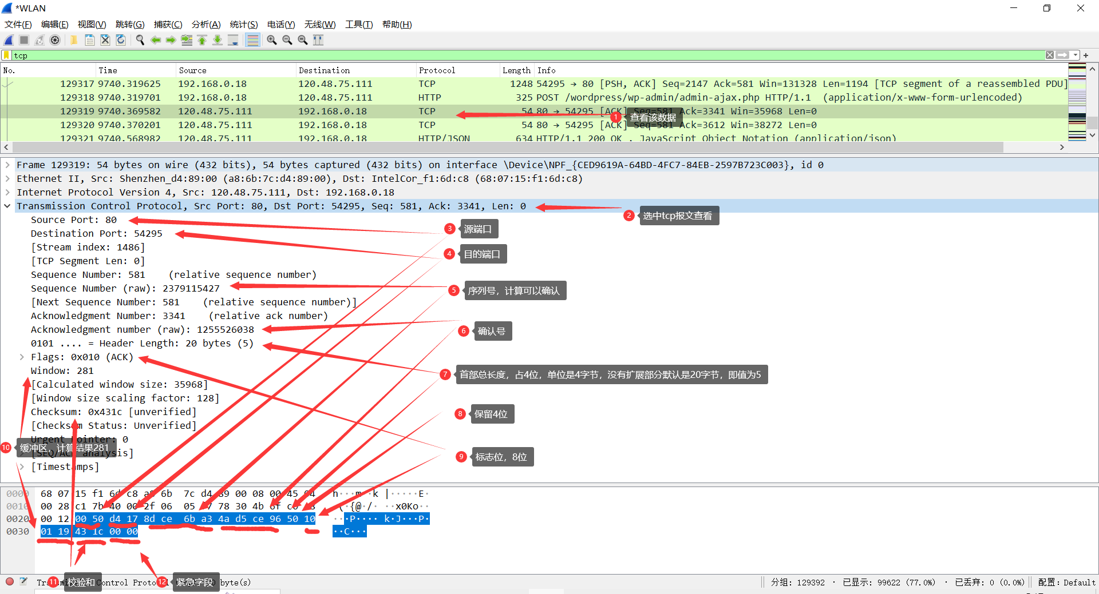Click the packet list vertical scrollbar thumb
1099x594 pixels.
pos(1093,122)
